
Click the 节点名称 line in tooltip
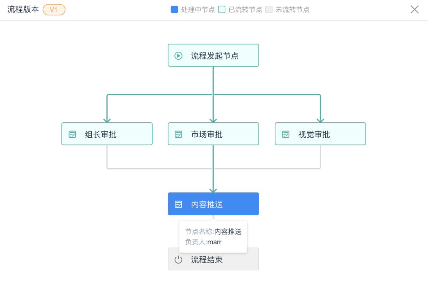pyautogui.click(x=213, y=232)
